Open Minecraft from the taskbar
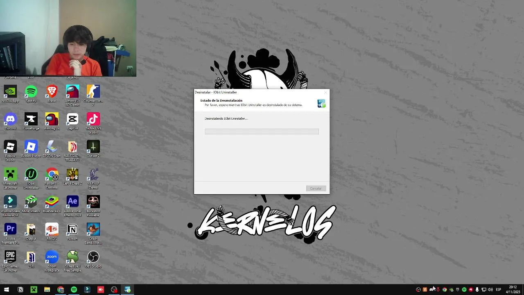The height and width of the screenshot is (295, 524). click(34, 290)
